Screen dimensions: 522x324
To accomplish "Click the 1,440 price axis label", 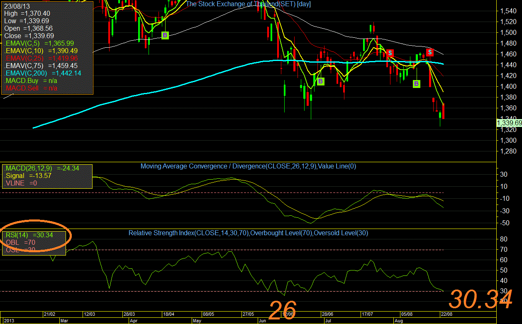I will [507, 65].
